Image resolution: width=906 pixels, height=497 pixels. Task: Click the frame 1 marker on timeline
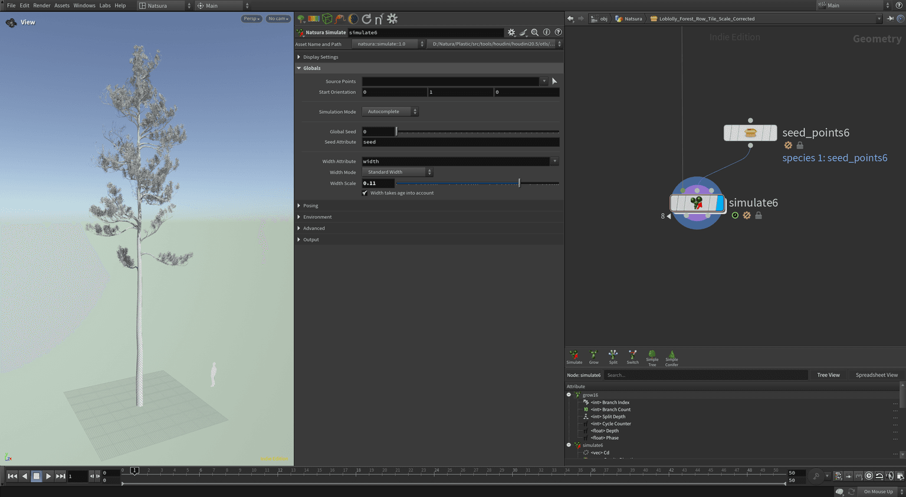(134, 470)
